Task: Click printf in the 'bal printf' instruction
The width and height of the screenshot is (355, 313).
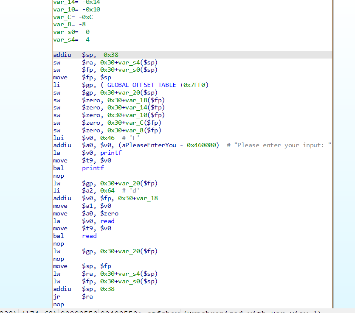Action: [93, 168]
